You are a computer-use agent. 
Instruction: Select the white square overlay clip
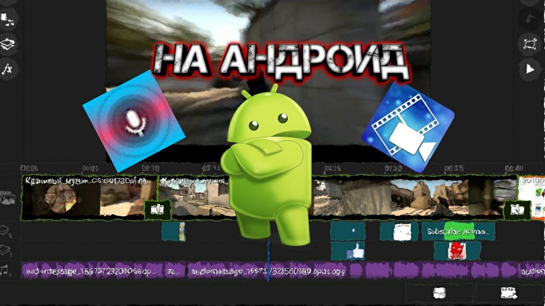(x=399, y=232)
